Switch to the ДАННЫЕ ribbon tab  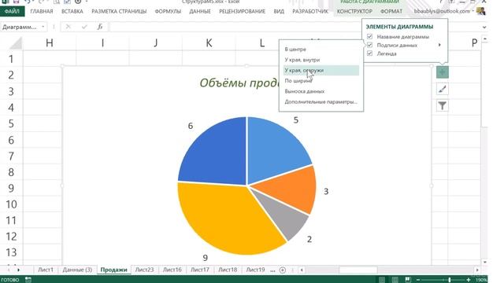(x=200, y=11)
